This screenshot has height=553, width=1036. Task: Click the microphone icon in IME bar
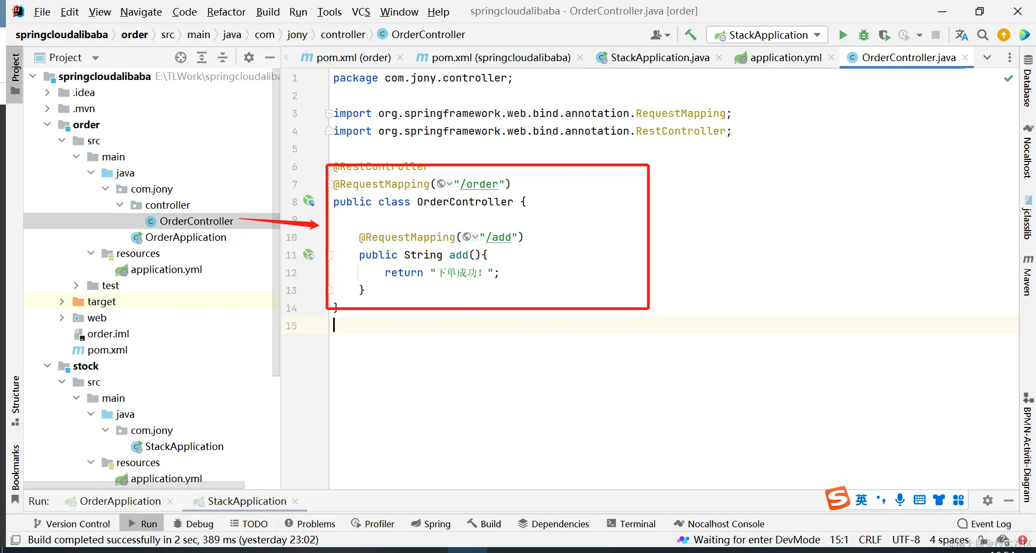point(900,500)
